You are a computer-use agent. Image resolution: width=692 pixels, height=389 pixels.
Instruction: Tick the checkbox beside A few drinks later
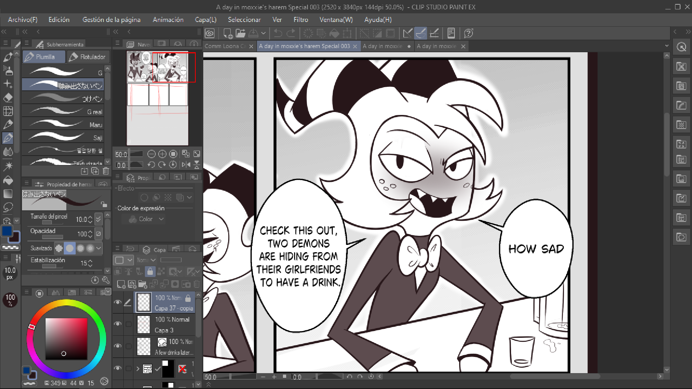128,346
